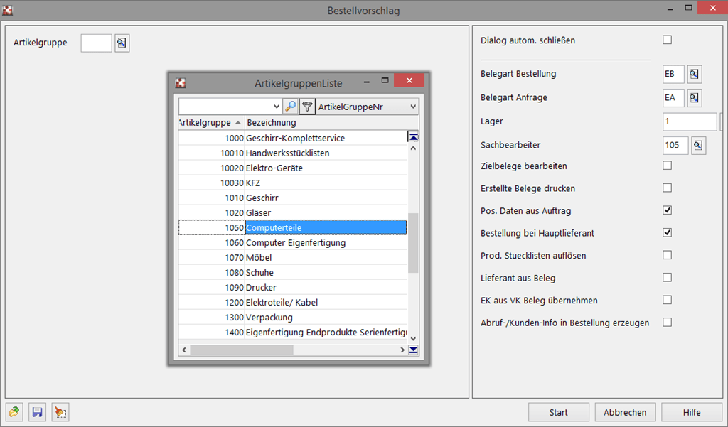The height and width of the screenshot is (427, 728).
Task: Check Lieferant aus Beleg option
Action: coord(667,277)
